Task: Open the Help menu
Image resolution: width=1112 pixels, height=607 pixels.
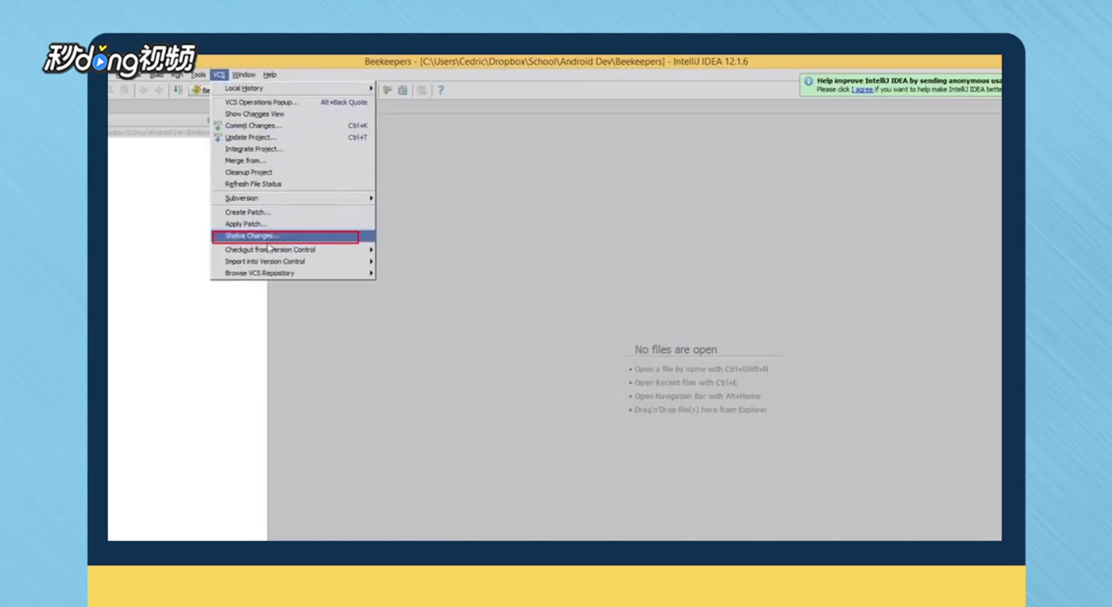Action: point(270,75)
